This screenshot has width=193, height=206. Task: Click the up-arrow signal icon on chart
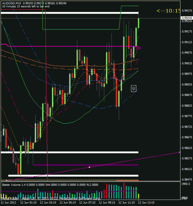coord(133,89)
